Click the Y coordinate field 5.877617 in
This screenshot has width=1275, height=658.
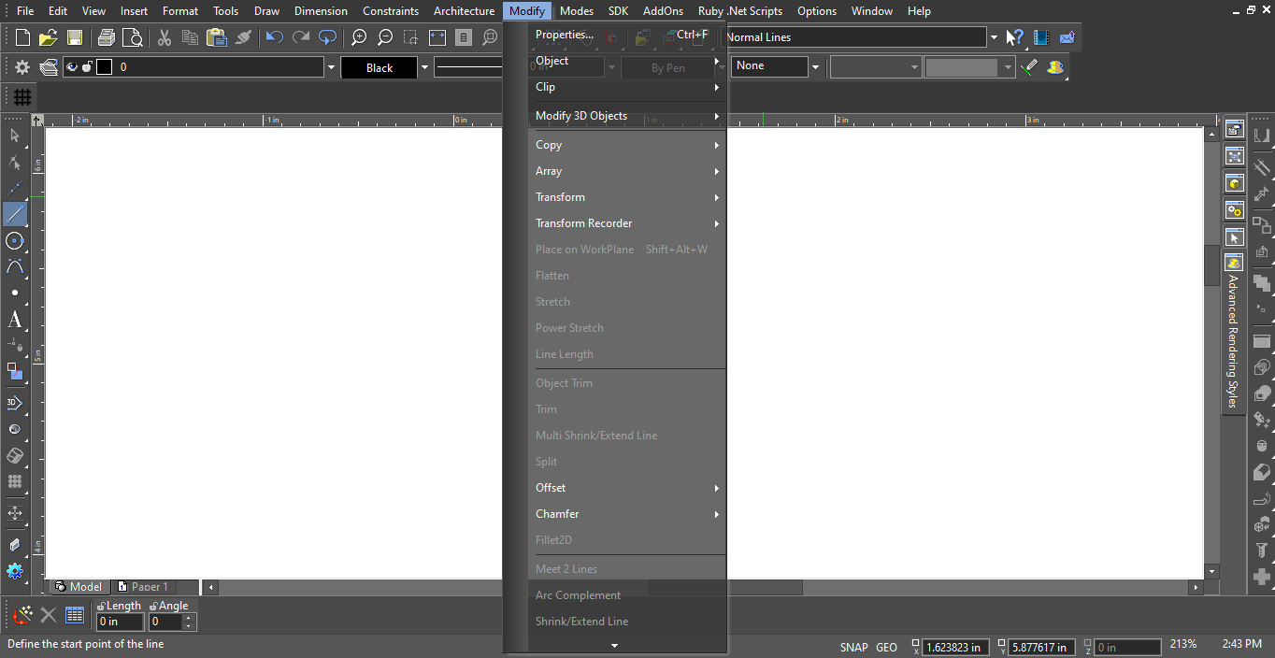pyautogui.click(x=1041, y=647)
